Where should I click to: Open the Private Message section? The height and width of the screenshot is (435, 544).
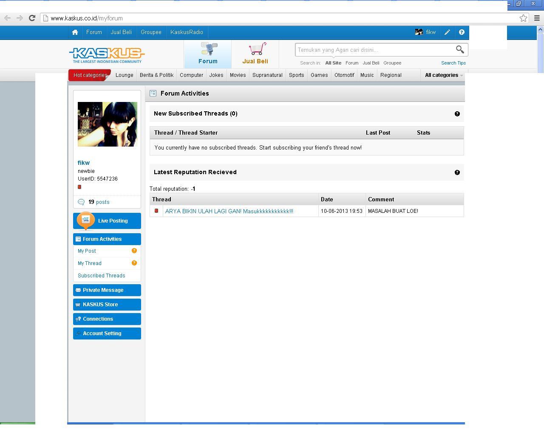(107, 290)
